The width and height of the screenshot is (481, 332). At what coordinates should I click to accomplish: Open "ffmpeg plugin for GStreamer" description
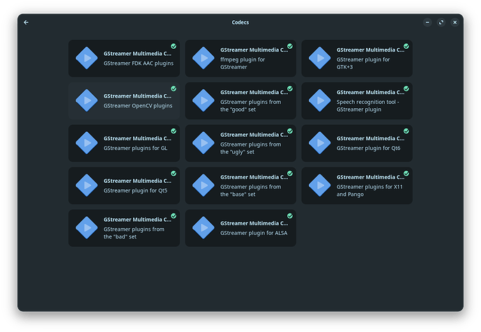pyautogui.click(x=243, y=63)
